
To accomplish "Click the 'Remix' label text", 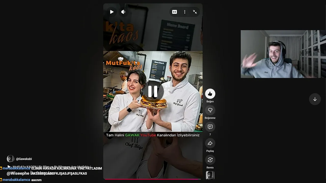I will click(210, 167).
